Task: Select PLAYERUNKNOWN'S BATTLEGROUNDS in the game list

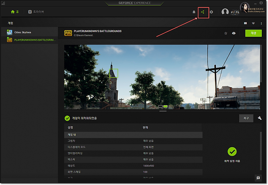Action: pos(29,40)
